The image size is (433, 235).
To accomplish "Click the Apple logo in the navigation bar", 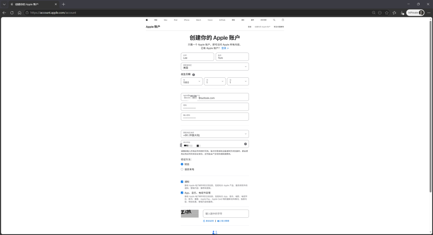I will click(x=147, y=20).
